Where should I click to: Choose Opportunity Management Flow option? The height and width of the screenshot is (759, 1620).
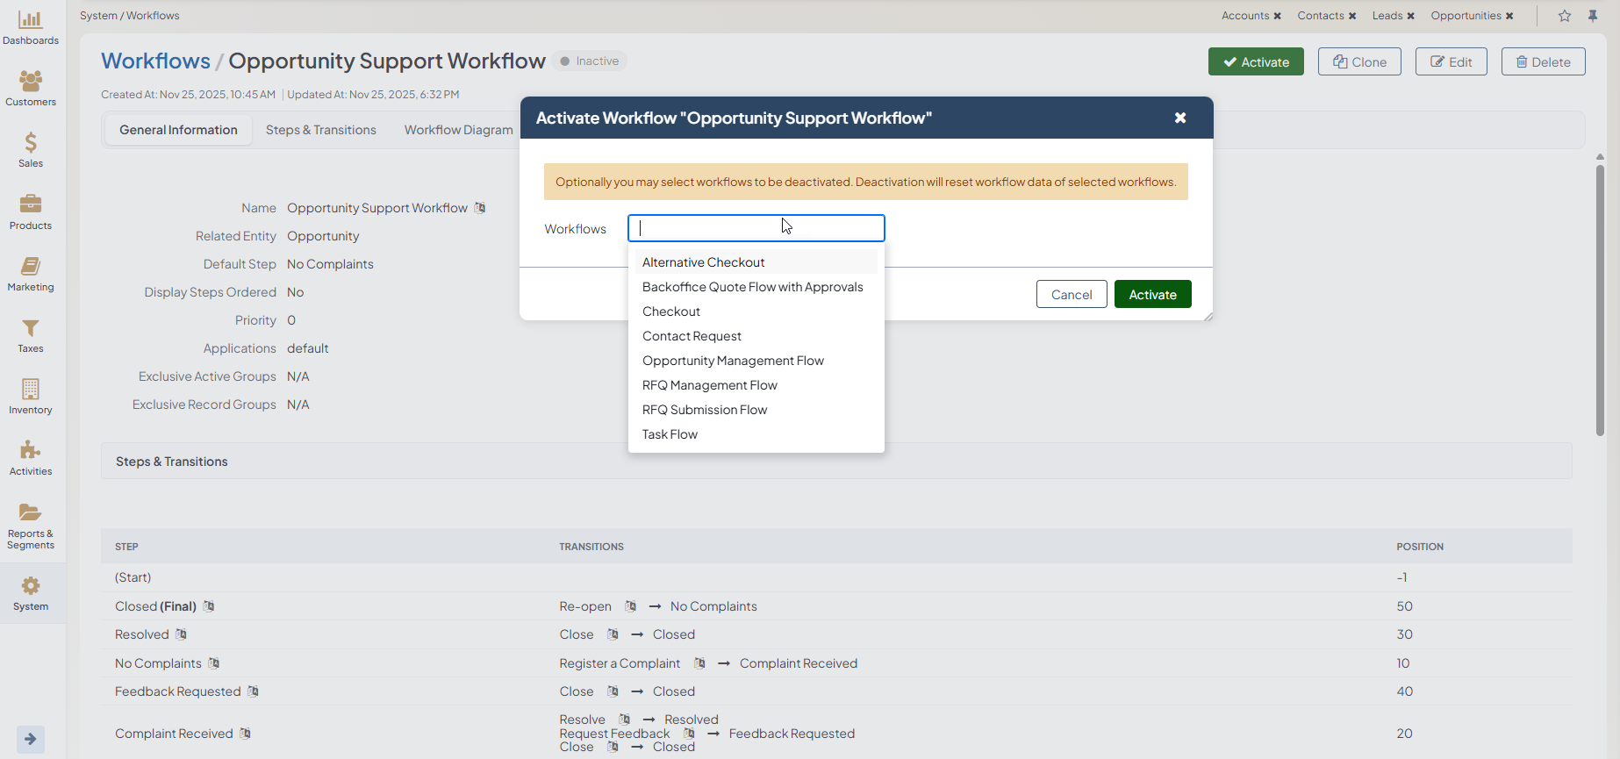coord(733,361)
